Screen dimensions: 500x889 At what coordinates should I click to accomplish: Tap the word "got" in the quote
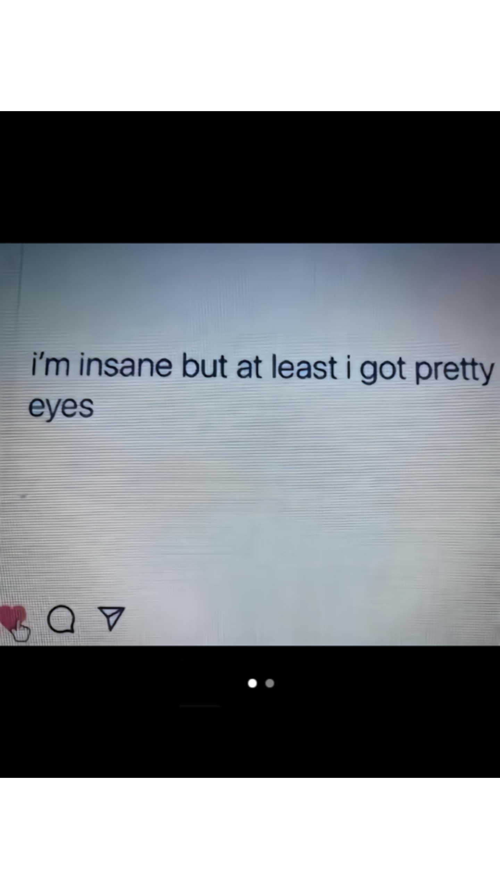[x=383, y=370]
